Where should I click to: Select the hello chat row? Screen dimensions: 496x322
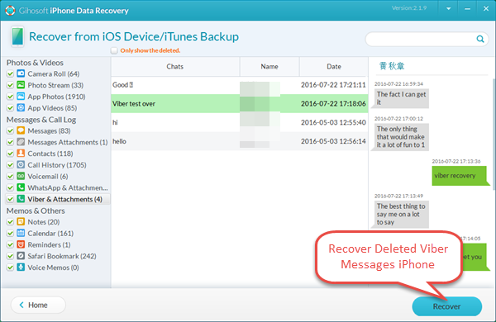240,141
